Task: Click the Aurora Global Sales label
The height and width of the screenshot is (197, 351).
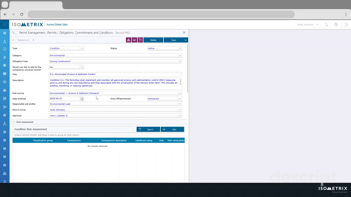Action: [57, 25]
